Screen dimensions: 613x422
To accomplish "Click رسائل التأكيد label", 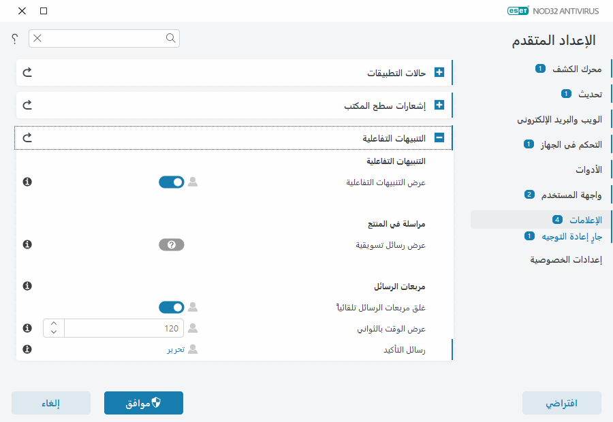I will click(x=404, y=350).
